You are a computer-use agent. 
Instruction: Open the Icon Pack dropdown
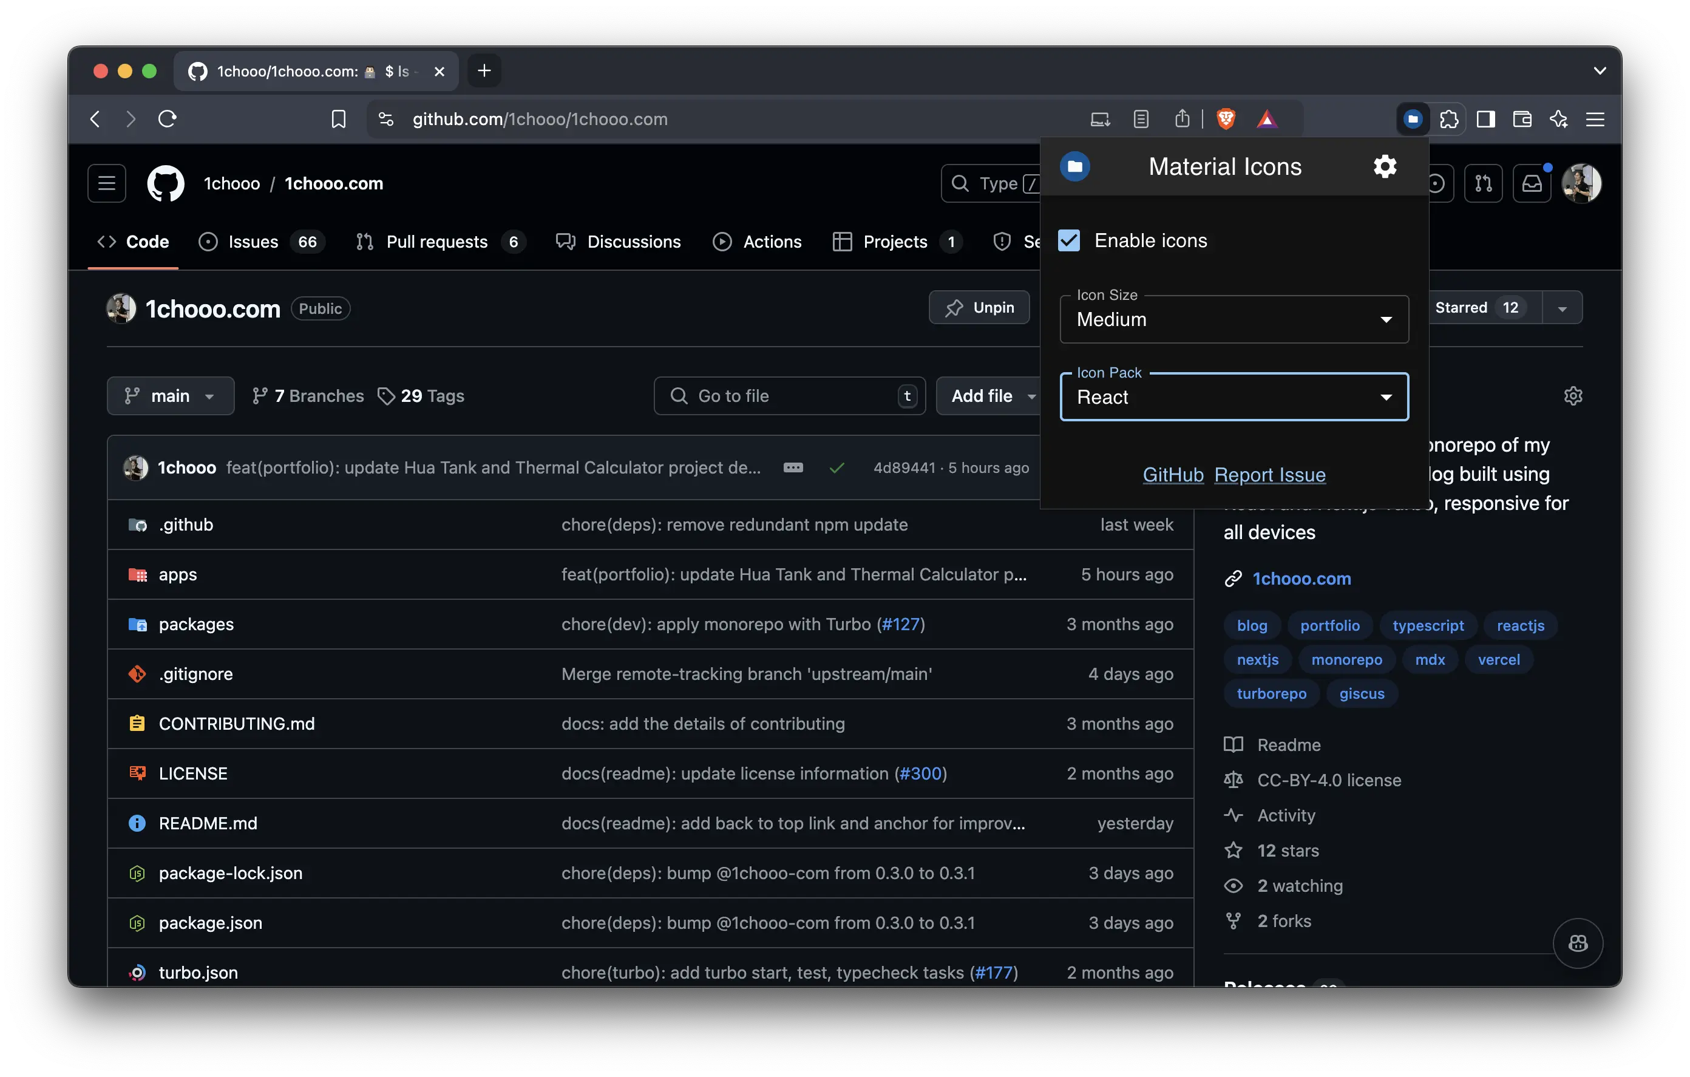[x=1234, y=398]
